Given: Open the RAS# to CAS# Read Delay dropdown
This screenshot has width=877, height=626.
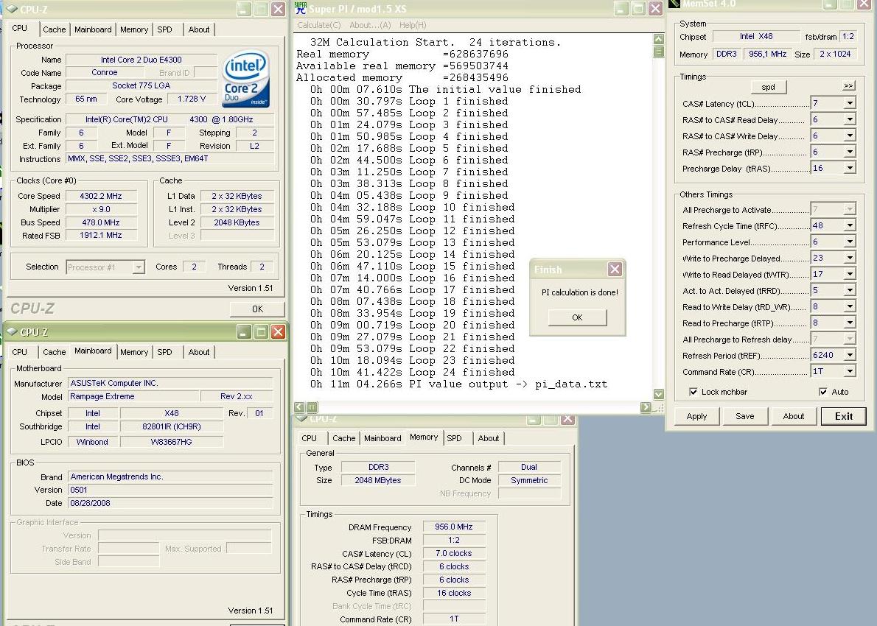Looking at the screenshot, I should tap(850, 119).
